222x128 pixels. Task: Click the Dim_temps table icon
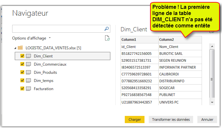pyautogui.click(x=28, y=81)
